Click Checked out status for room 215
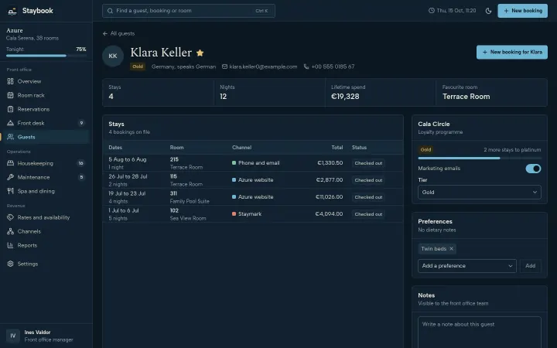Image resolution: width=557 pixels, height=348 pixels. 368,163
